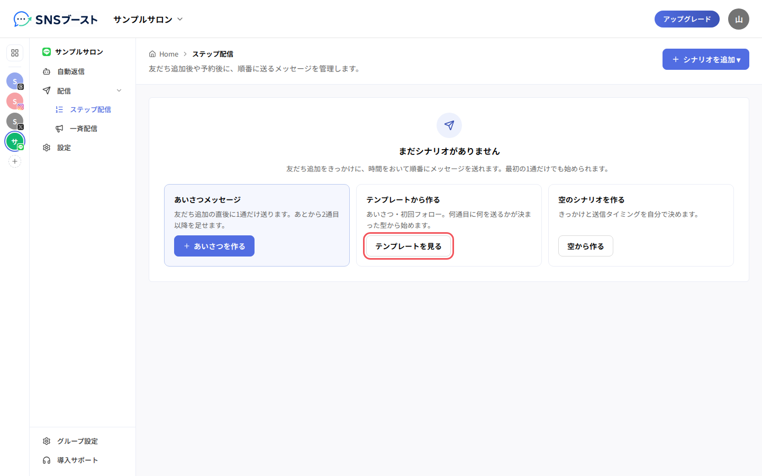762x476 pixels.
Task: Open the dashboard grid icon in the rail
Action: pyautogui.click(x=15, y=53)
